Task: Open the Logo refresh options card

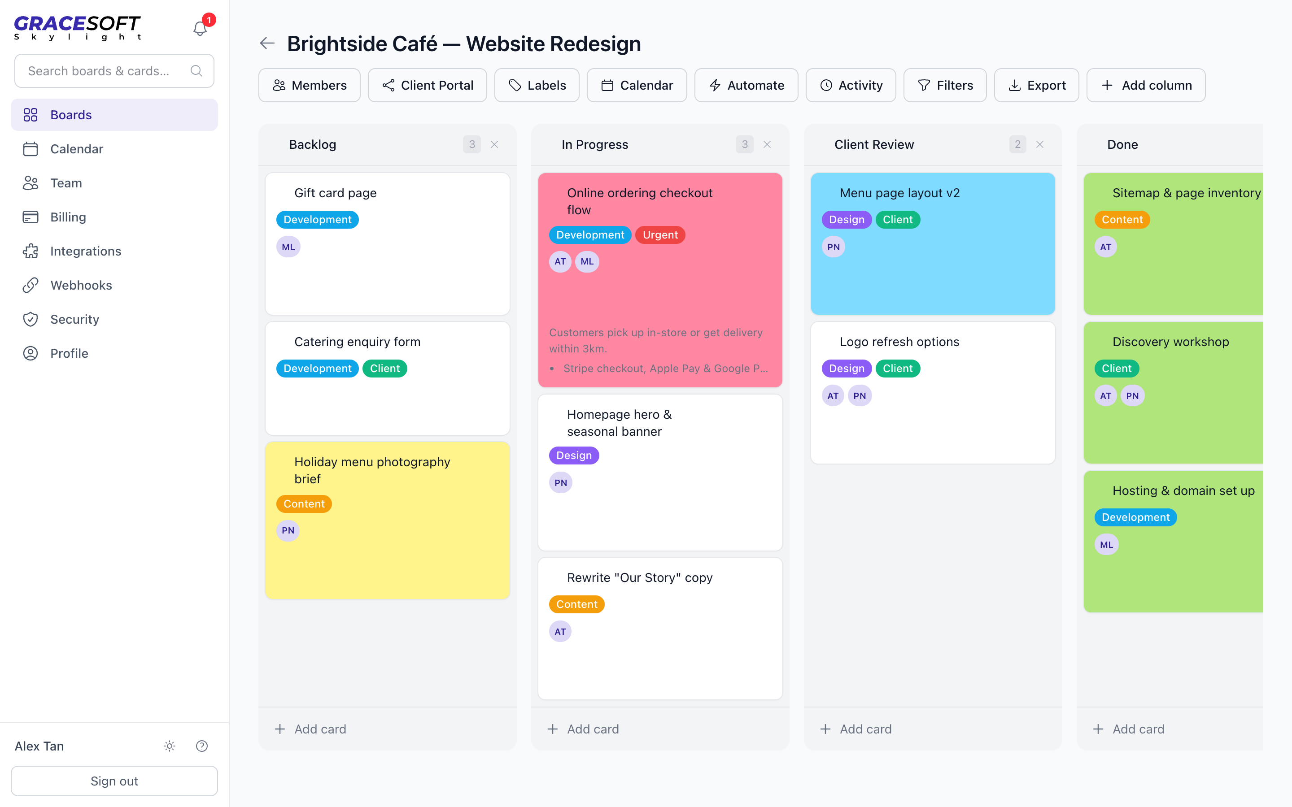Action: (x=933, y=392)
